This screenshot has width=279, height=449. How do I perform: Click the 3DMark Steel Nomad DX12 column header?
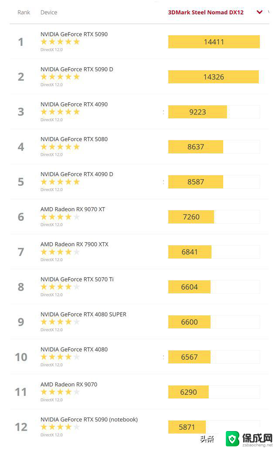click(206, 12)
